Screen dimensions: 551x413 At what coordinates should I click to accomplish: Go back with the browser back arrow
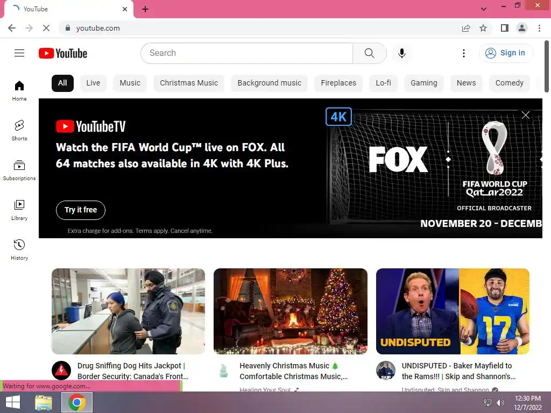click(12, 28)
